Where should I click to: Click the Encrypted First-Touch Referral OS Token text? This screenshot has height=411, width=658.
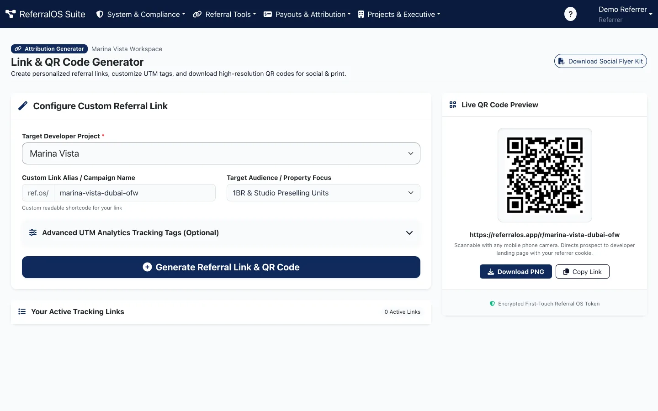point(549,304)
